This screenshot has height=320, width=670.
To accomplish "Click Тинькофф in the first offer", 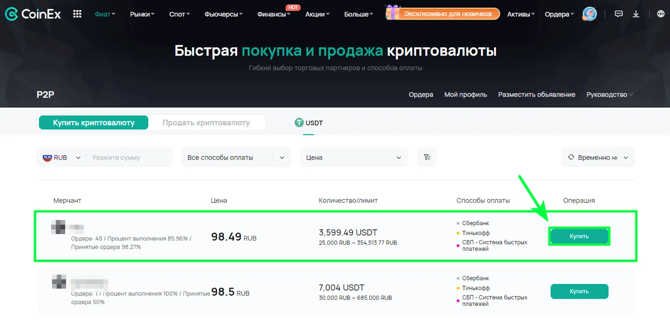I will coord(476,233).
